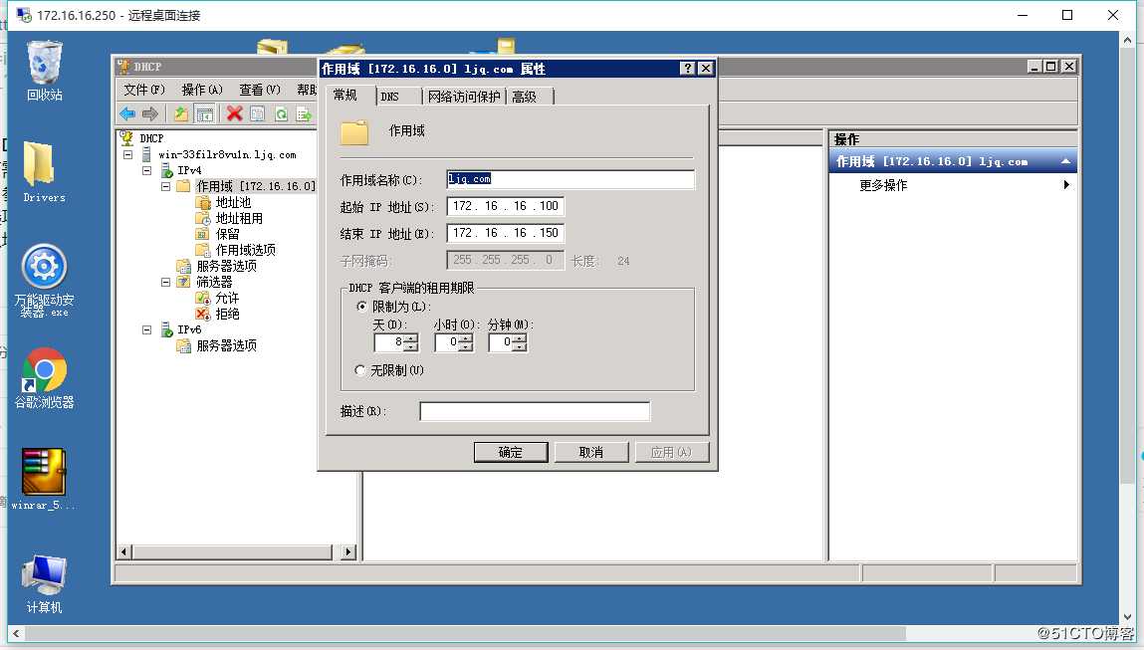
Task: Click the 起始 IP 地址 field
Action: (x=505, y=206)
